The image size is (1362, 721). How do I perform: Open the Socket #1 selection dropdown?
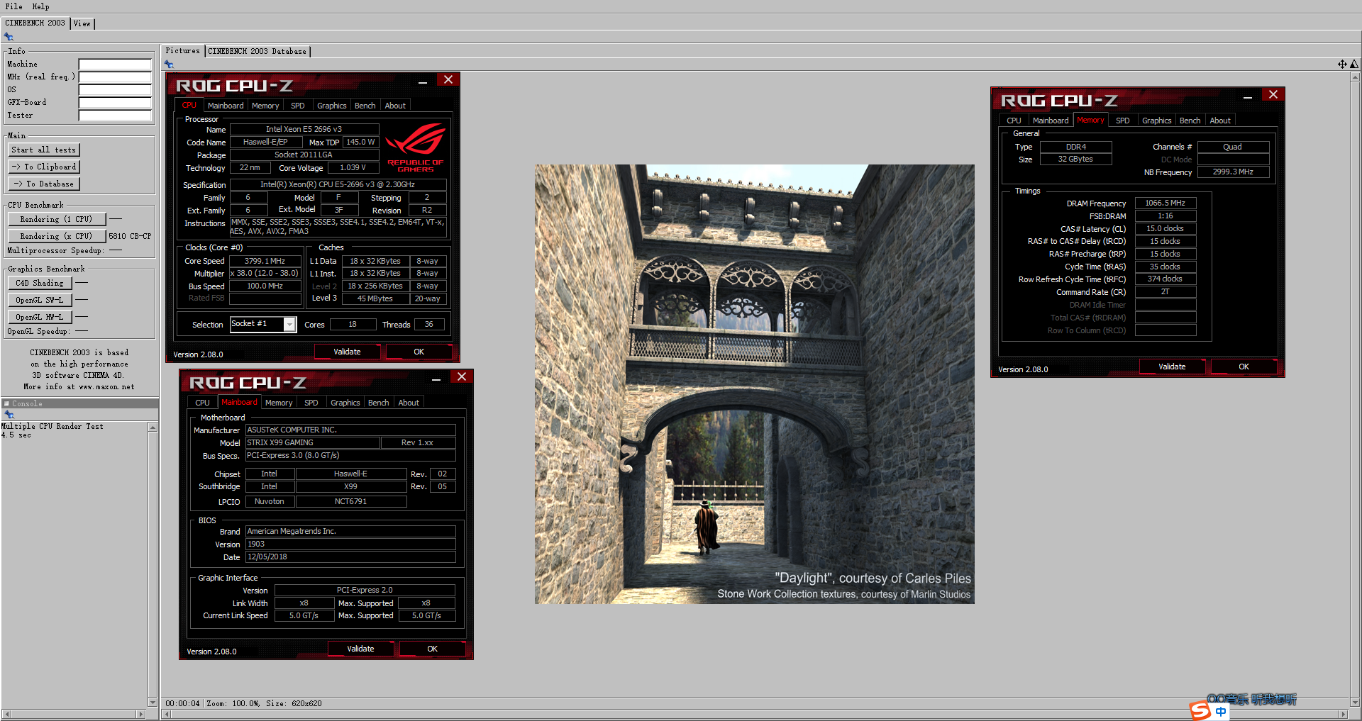tap(289, 325)
